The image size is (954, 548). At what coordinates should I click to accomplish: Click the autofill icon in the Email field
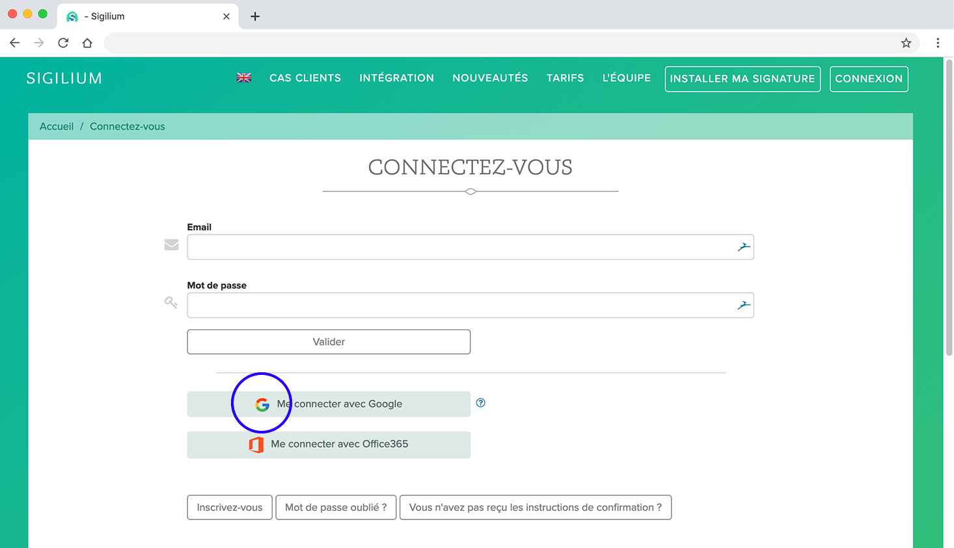(744, 247)
